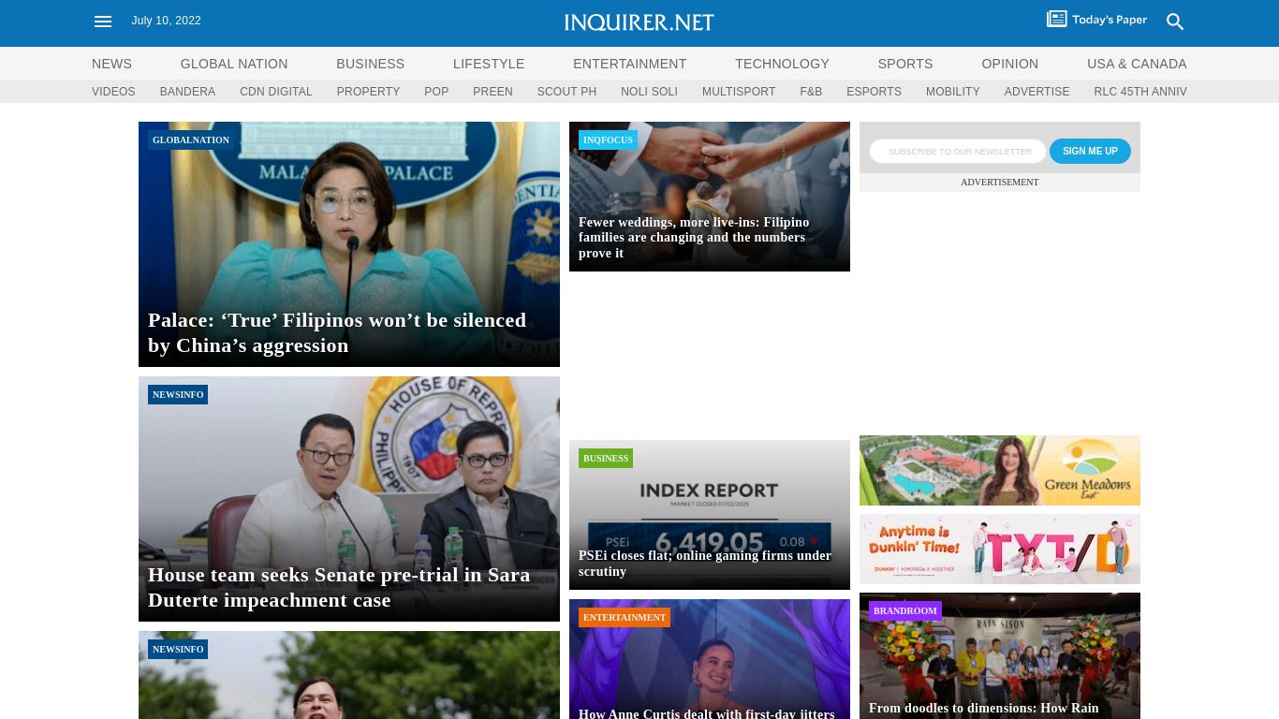Open the NEWS section

click(x=111, y=64)
